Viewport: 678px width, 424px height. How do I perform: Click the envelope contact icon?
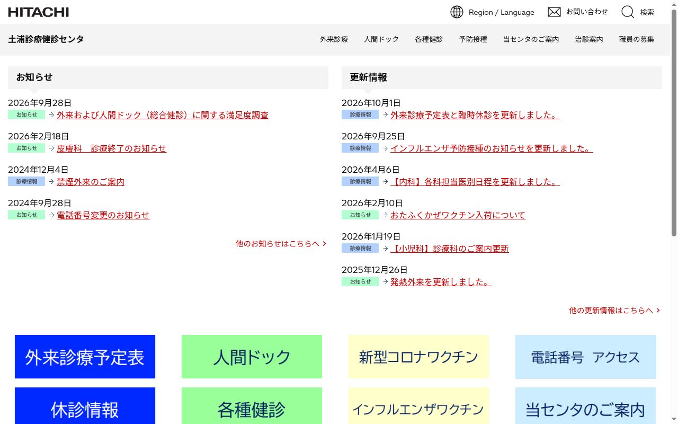[x=554, y=12]
